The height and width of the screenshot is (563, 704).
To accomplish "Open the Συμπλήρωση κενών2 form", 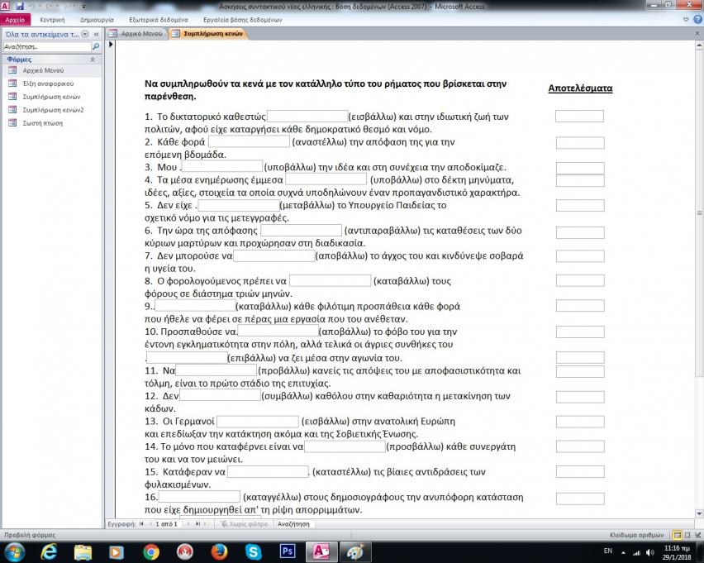I will coord(53,110).
